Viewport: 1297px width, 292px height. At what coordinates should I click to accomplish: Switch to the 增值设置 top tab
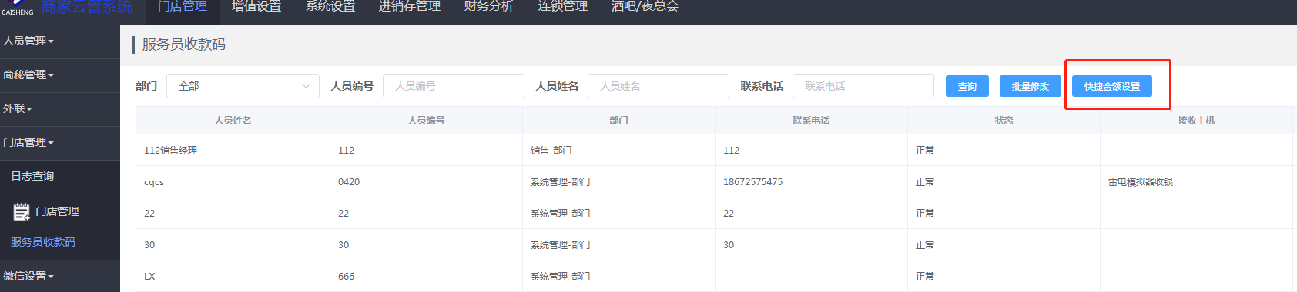pyautogui.click(x=256, y=7)
